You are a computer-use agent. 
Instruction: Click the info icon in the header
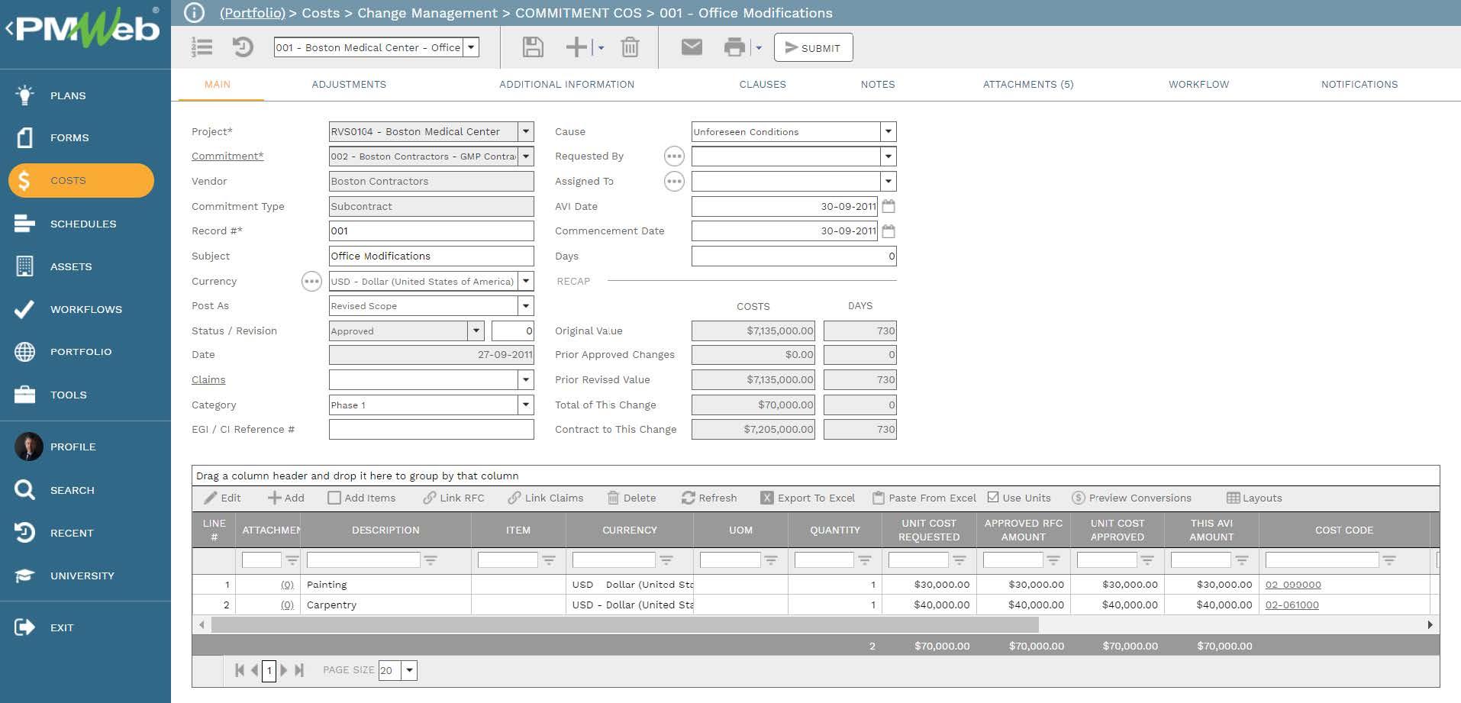click(x=195, y=13)
